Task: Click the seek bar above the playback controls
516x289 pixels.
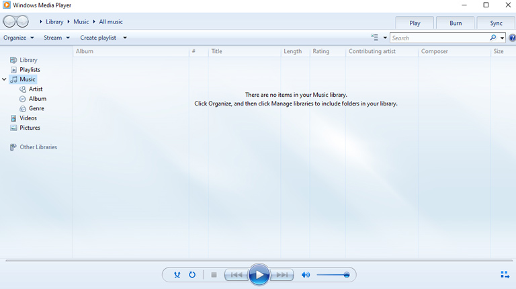Action: pyautogui.click(x=259, y=261)
